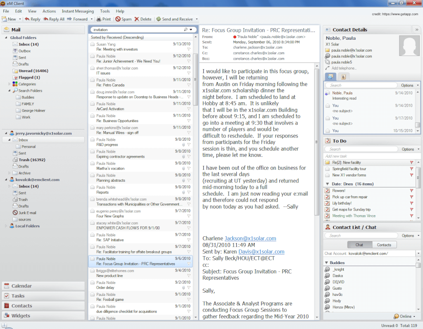Open the Send and Receive dropdown arrow
This screenshot has height=329, width=423.
[x=197, y=19]
